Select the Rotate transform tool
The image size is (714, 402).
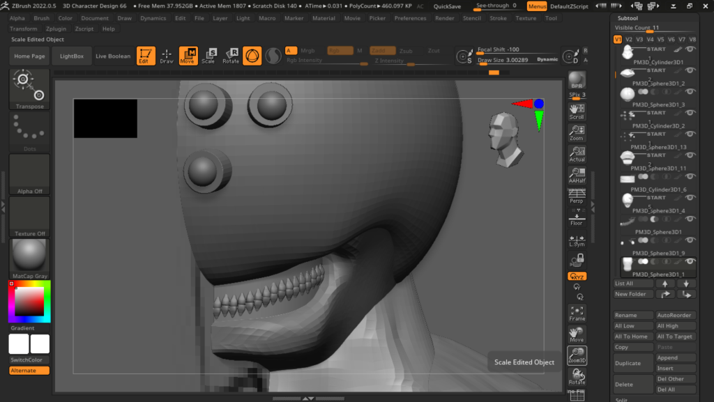tap(231, 56)
